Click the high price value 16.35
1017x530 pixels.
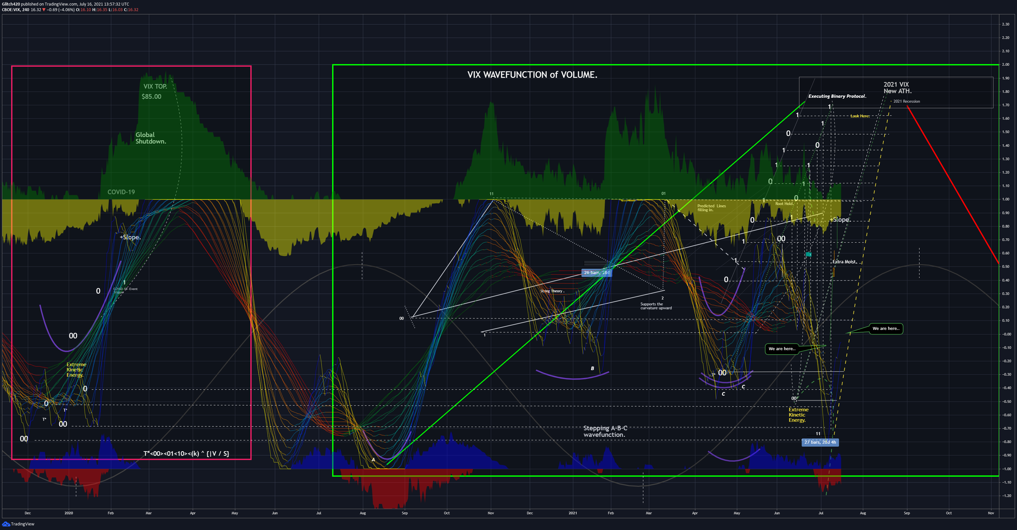[x=102, y=10]
